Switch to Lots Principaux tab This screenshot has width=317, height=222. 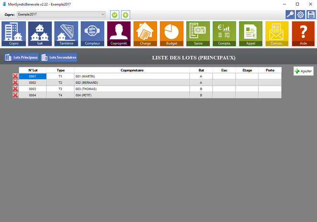pyautogui.click(x=22, y=57)
